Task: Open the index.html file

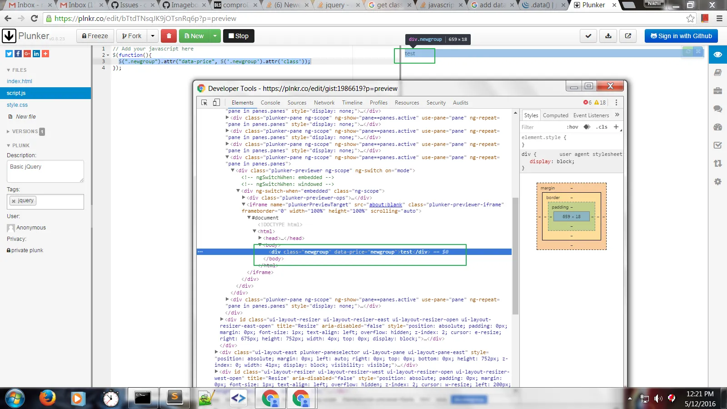Action: (x=20, y=81)
